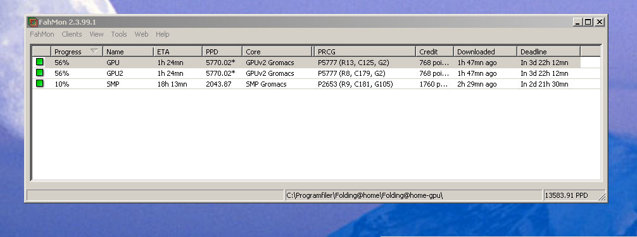The width and height of the screenshot is (637, 237).
Task: Click green status square for GPU client
Action: 39,62
